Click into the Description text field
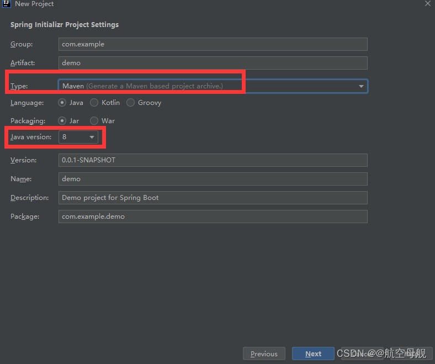The height and width of the screenshot is (364, 435). (213, 198)
